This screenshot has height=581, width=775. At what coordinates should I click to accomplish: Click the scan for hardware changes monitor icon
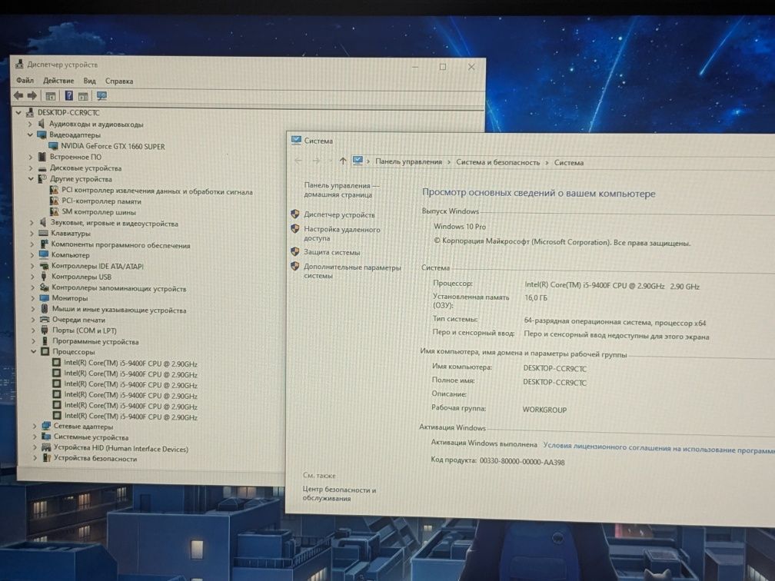[101, 96]
